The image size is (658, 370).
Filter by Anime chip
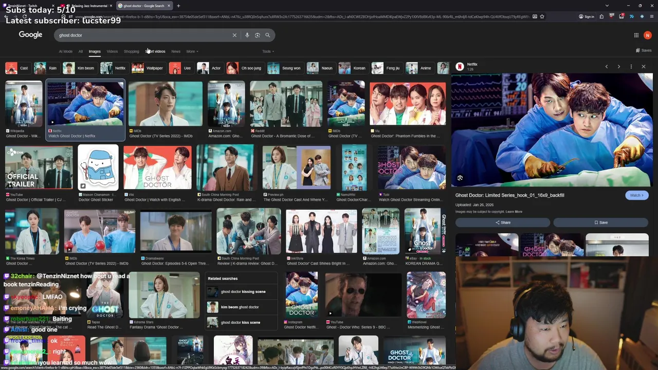pos(419,68)
